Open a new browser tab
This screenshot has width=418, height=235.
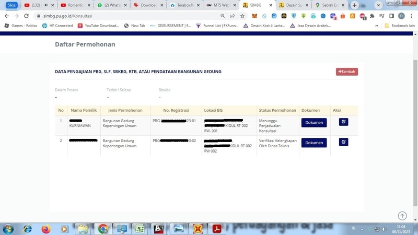pyautogui.click(x=355, y=5)
